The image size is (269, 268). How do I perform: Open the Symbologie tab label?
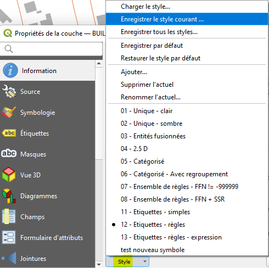pyautogui.click(x=37, y=113)
